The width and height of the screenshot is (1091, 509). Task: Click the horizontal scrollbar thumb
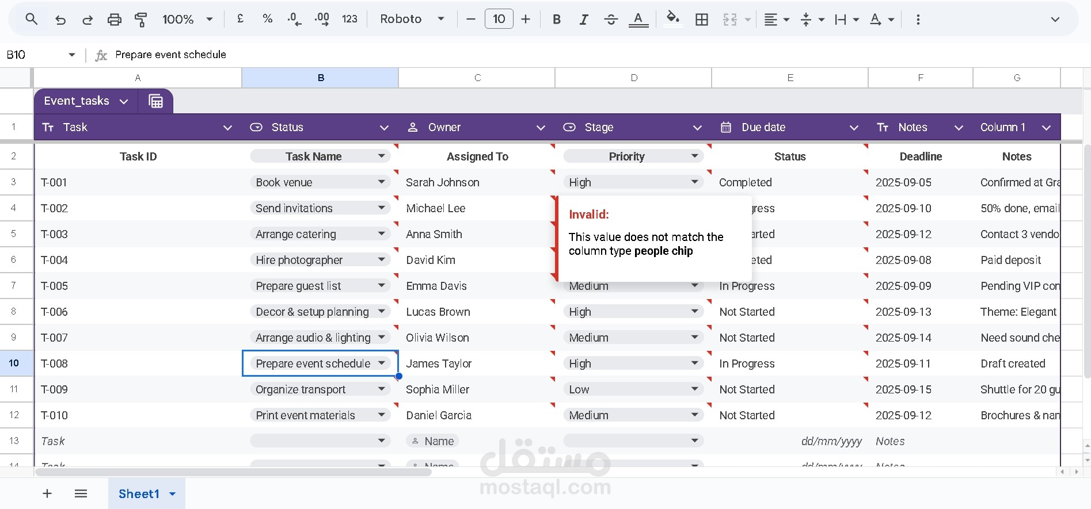pos(233,472)
